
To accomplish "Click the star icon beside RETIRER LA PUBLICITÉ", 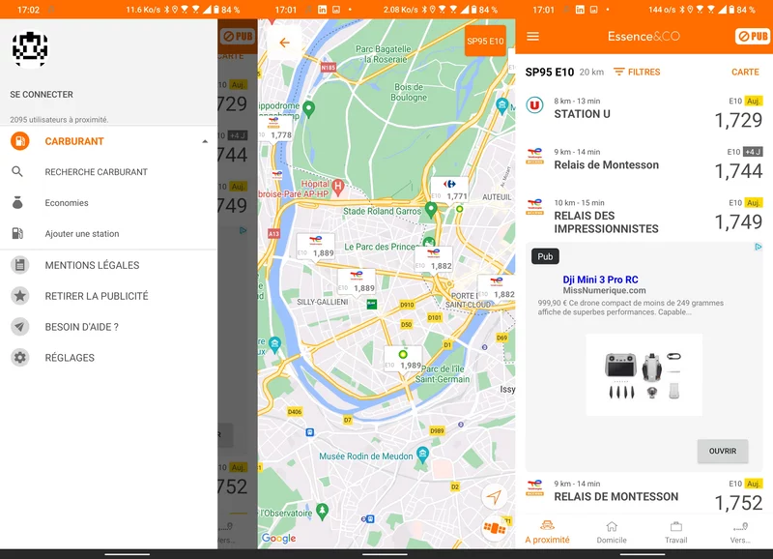I will [x=19, y=296].
